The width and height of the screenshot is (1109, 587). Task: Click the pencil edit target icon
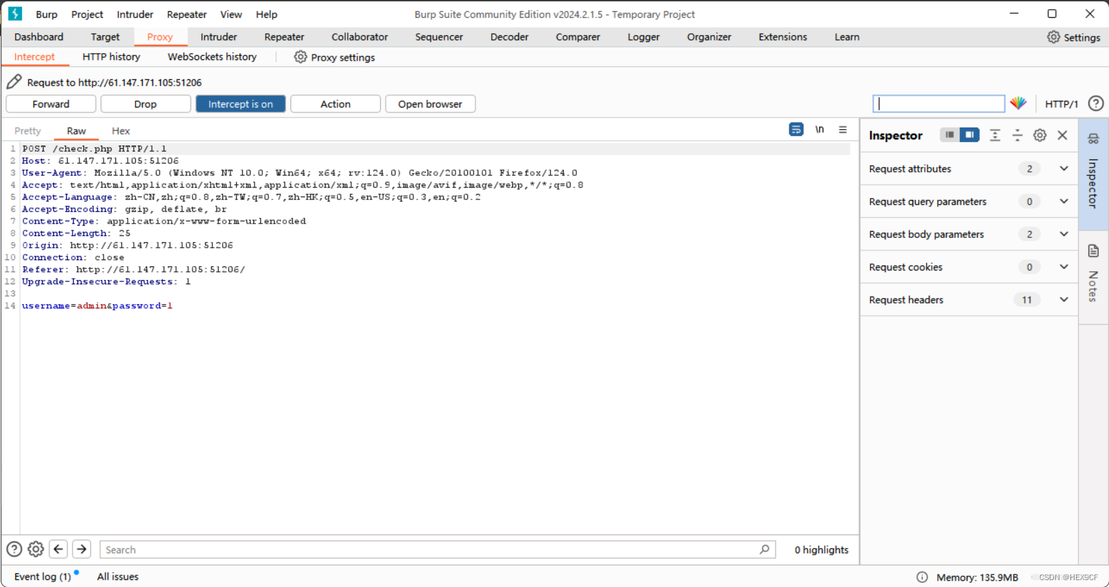click(x=14, y=82)
